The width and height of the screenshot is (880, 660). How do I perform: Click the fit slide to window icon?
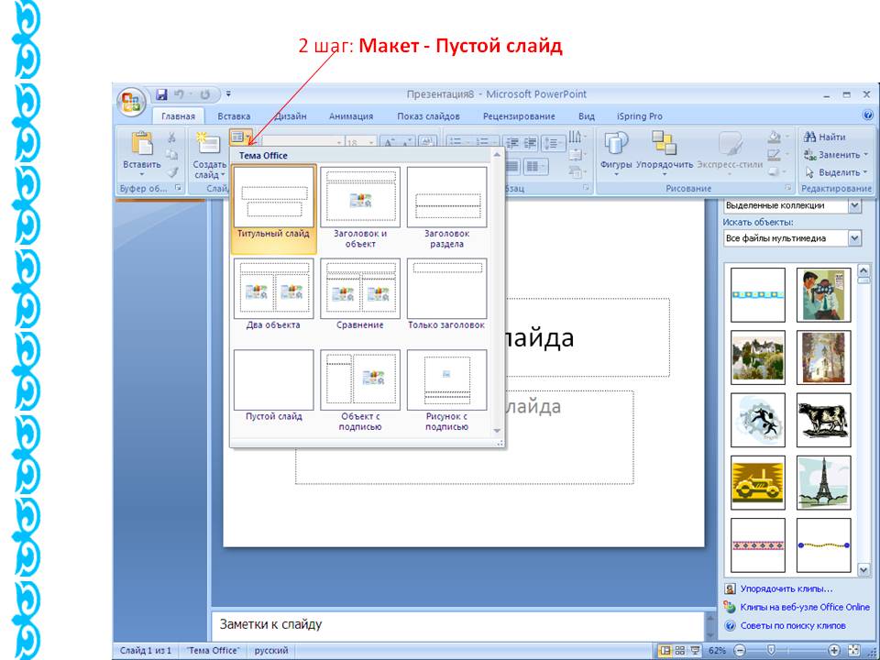pos(855,650)
